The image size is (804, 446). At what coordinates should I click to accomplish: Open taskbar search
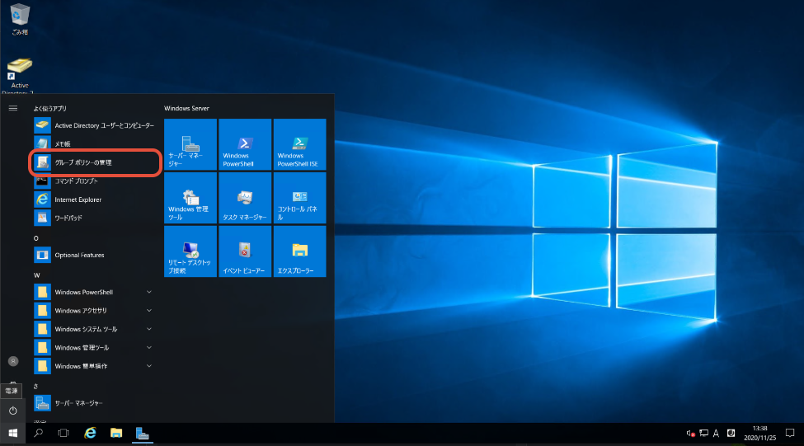[39, 433]
